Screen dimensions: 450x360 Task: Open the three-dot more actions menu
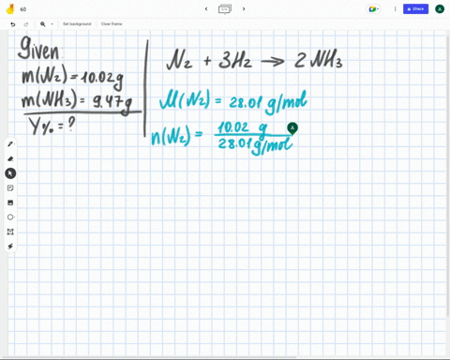[395, 9]
